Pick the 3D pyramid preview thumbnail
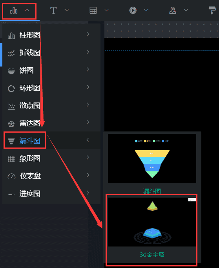 pos(152,222)
